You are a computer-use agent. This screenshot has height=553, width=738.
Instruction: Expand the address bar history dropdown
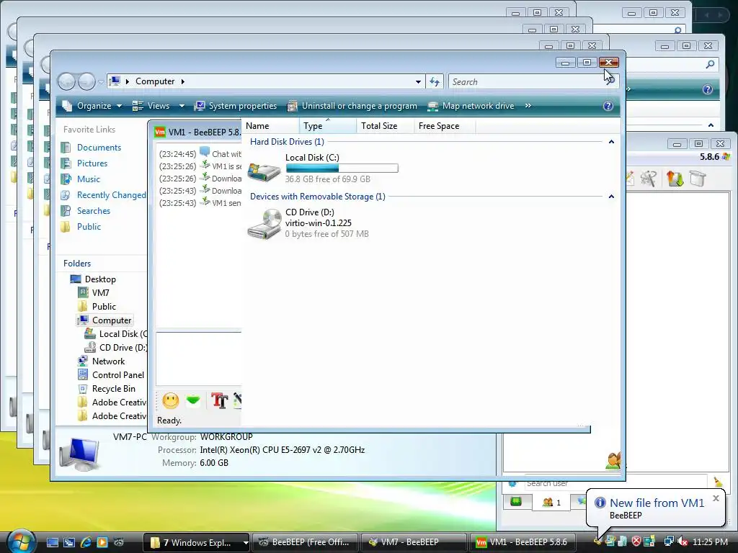coord(418,82)
